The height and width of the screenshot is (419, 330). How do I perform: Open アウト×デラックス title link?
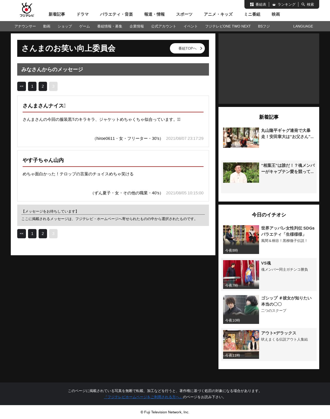279,333
